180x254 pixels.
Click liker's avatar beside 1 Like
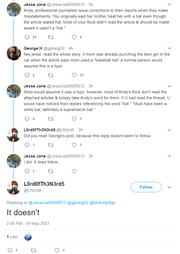[28, 237]
